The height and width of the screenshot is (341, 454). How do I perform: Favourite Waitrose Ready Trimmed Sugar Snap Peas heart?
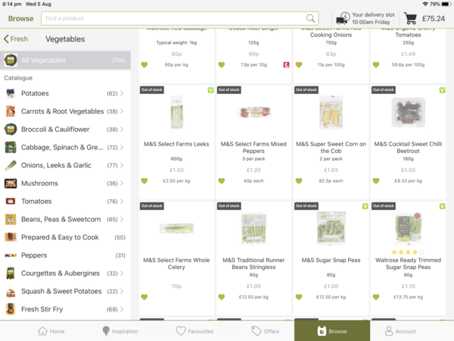pos(376,297)
